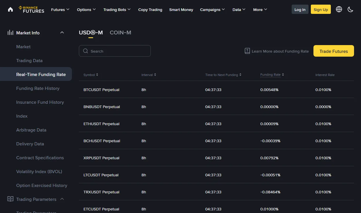This screenshot has width=361, height=213.
Task: Click into the Search input field
Action: [x=115, y=51]
